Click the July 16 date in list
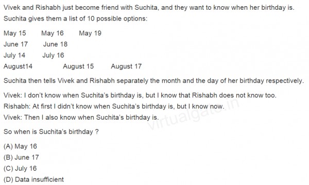The height and width of the screenshot is (185, 309). 53,55
